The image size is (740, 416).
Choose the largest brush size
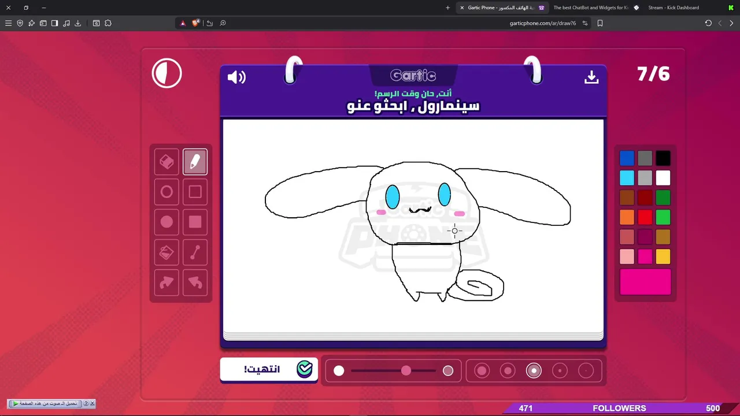pyautogui.click(x=482, y=371)
